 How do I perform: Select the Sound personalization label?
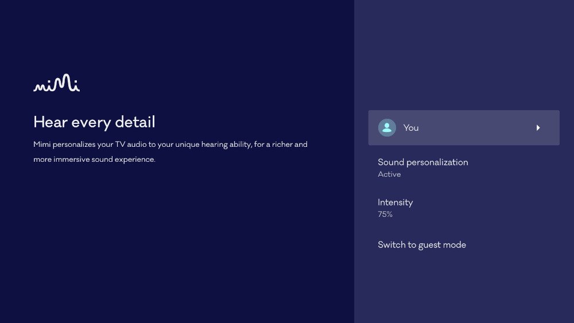(422, 162)
